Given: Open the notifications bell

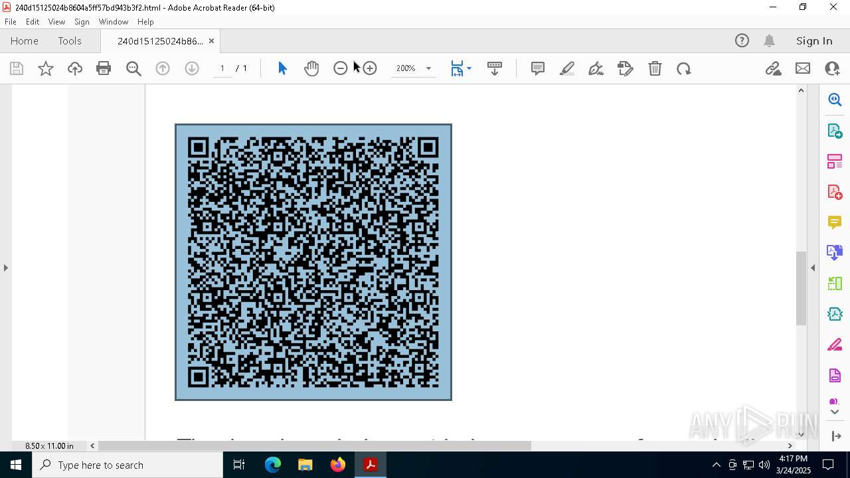Looking at the screenshot, I should coord(770,40).
